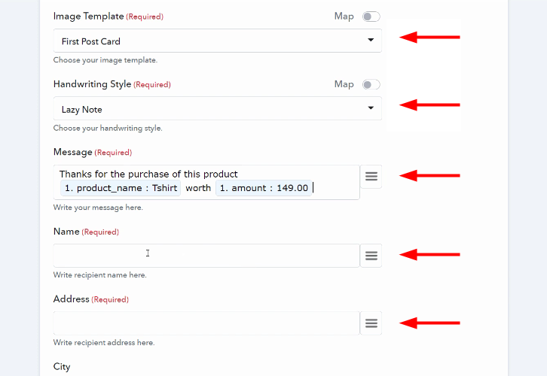The image size is (547, 376).
Task: Expand the Image Template dropdown arrow
Action: 371,40
